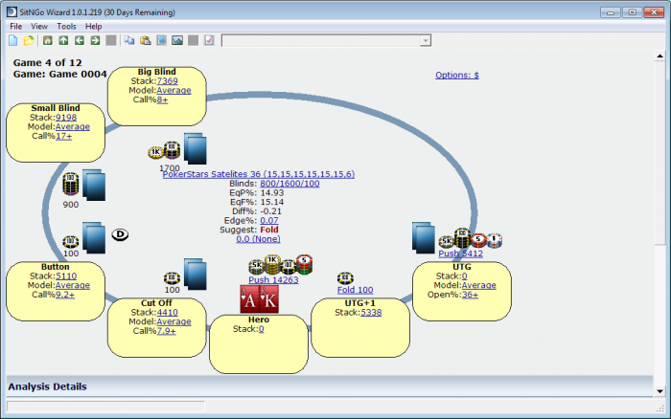Click the PokerStars Satelites 36 structure link
The height and width of the screenshot is (419, 671).
pyautogui.click(x=259, y=174)
